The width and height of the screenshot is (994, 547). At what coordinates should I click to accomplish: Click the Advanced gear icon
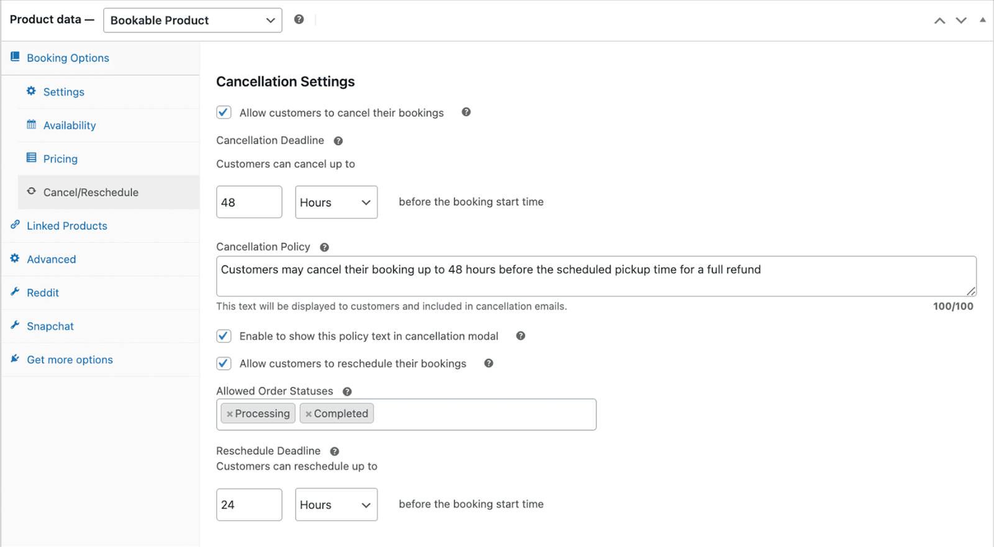[15, 259]
